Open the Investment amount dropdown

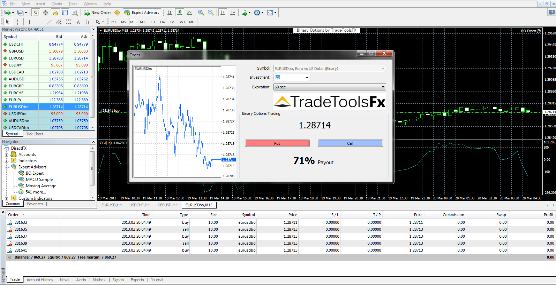point(307,78)
